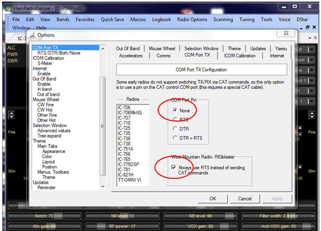Image resolution: width=321 pixels, height=231 pixels.
Task: Open the Radio Options menu
Action: coord(192,20)
